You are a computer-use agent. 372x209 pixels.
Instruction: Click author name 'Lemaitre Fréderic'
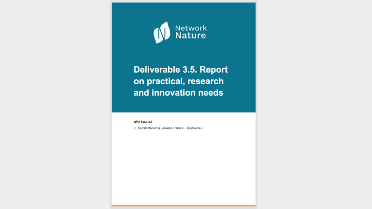click(x=171, y=127)
